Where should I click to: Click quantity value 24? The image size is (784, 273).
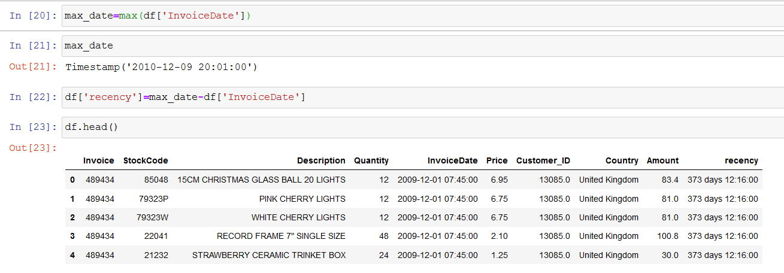click(384, 255)
